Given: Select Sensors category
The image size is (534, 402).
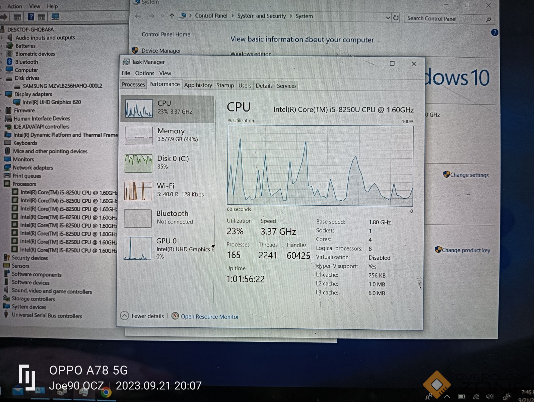Looking at the screenshot, I should [x=20, y=266].
